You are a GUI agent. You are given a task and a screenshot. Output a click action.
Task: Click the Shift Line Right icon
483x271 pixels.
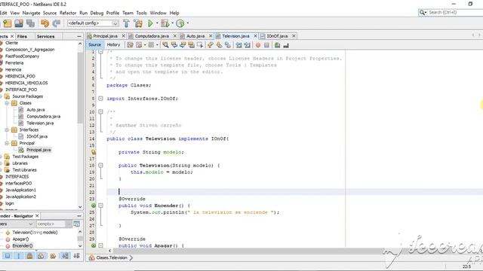(247, 45)
